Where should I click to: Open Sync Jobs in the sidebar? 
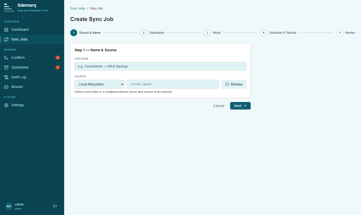pos(32,39)
